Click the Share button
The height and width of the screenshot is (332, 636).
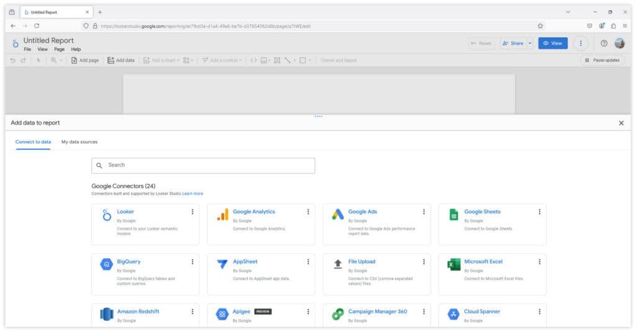(513, 43)
